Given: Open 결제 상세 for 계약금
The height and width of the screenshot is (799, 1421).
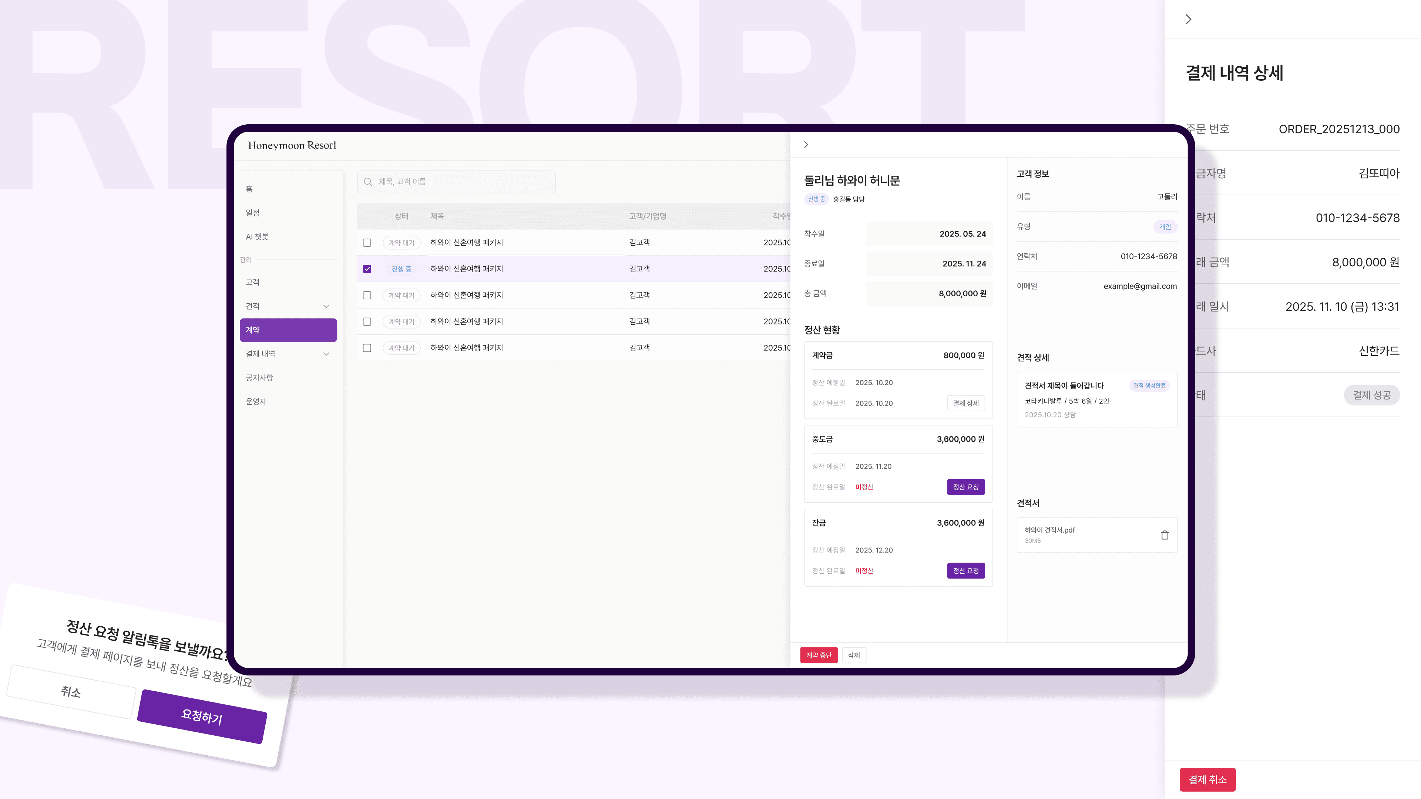Looking at the screenshot, I should [x=965, y=403].
